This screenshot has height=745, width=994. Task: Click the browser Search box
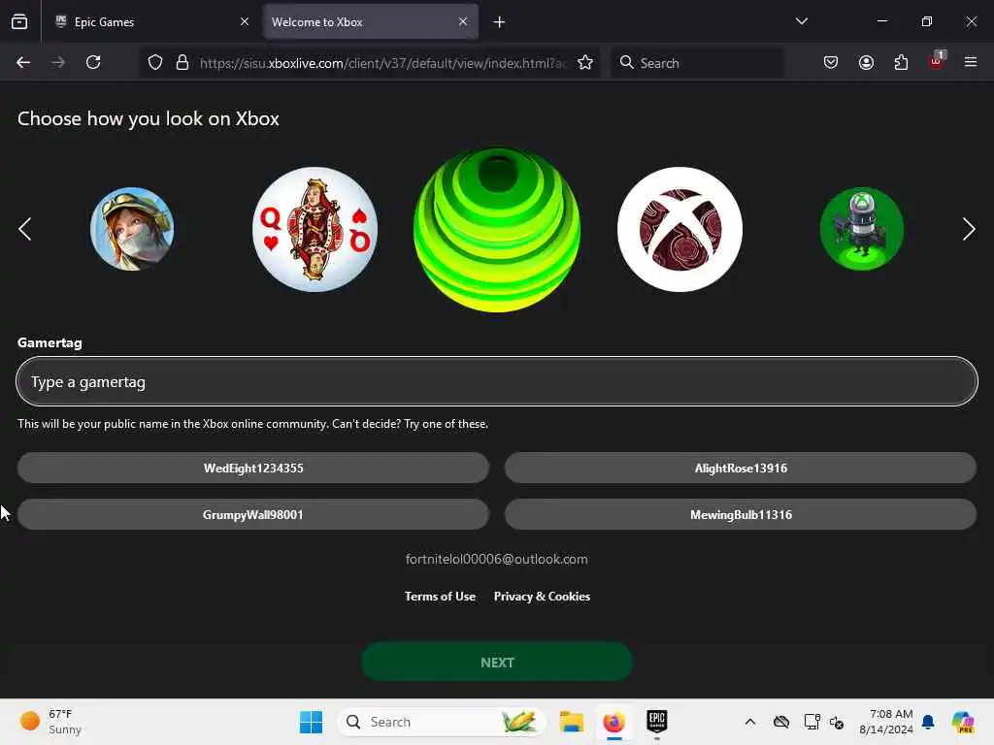697,63
